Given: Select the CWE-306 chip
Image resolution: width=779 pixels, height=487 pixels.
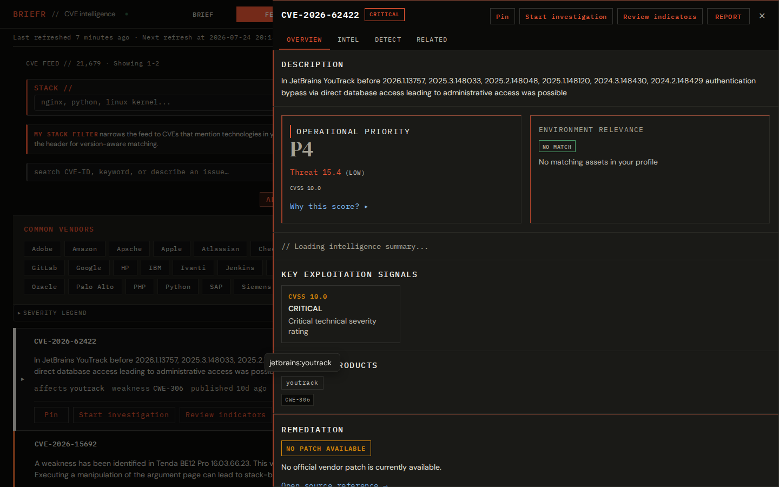Looking at the screenshot, I should point(298,400).
